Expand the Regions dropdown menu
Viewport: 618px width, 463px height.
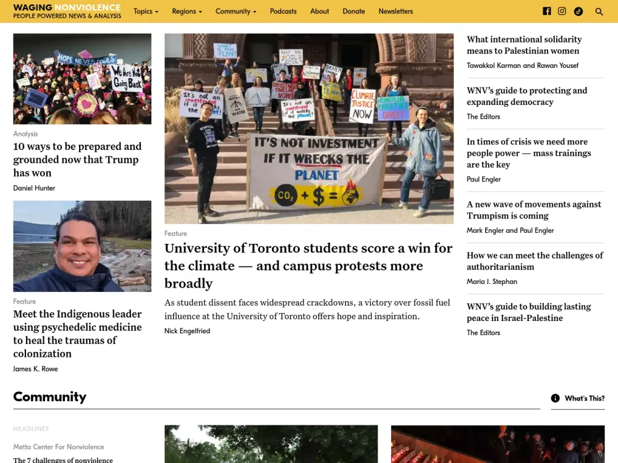[x=187, y=11]
